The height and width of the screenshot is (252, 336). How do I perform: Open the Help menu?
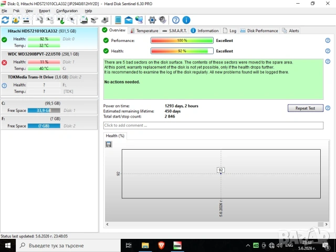click(x=88, y=10)
